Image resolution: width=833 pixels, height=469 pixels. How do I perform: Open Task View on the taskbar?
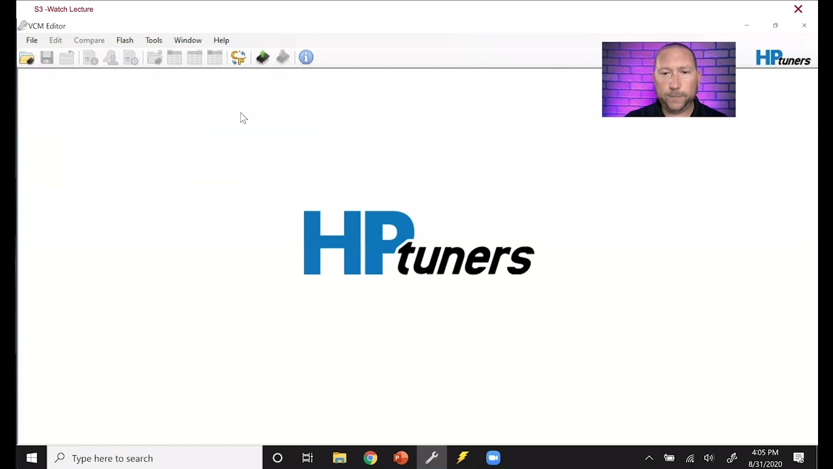click(308, 458)
